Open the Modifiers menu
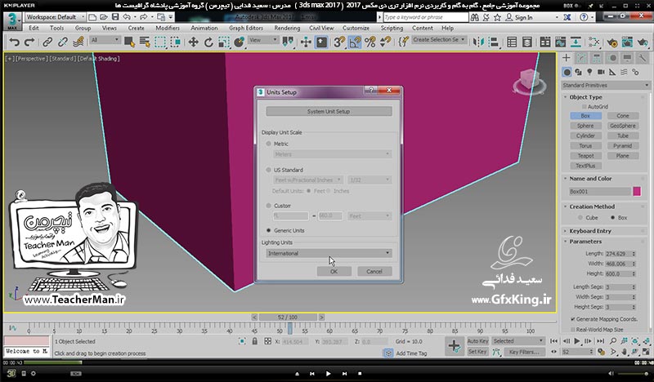 pyautogui.click(x=168, y=28)
